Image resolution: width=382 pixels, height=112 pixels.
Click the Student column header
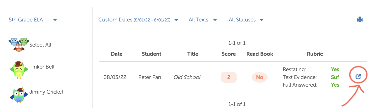click(151, 54)
